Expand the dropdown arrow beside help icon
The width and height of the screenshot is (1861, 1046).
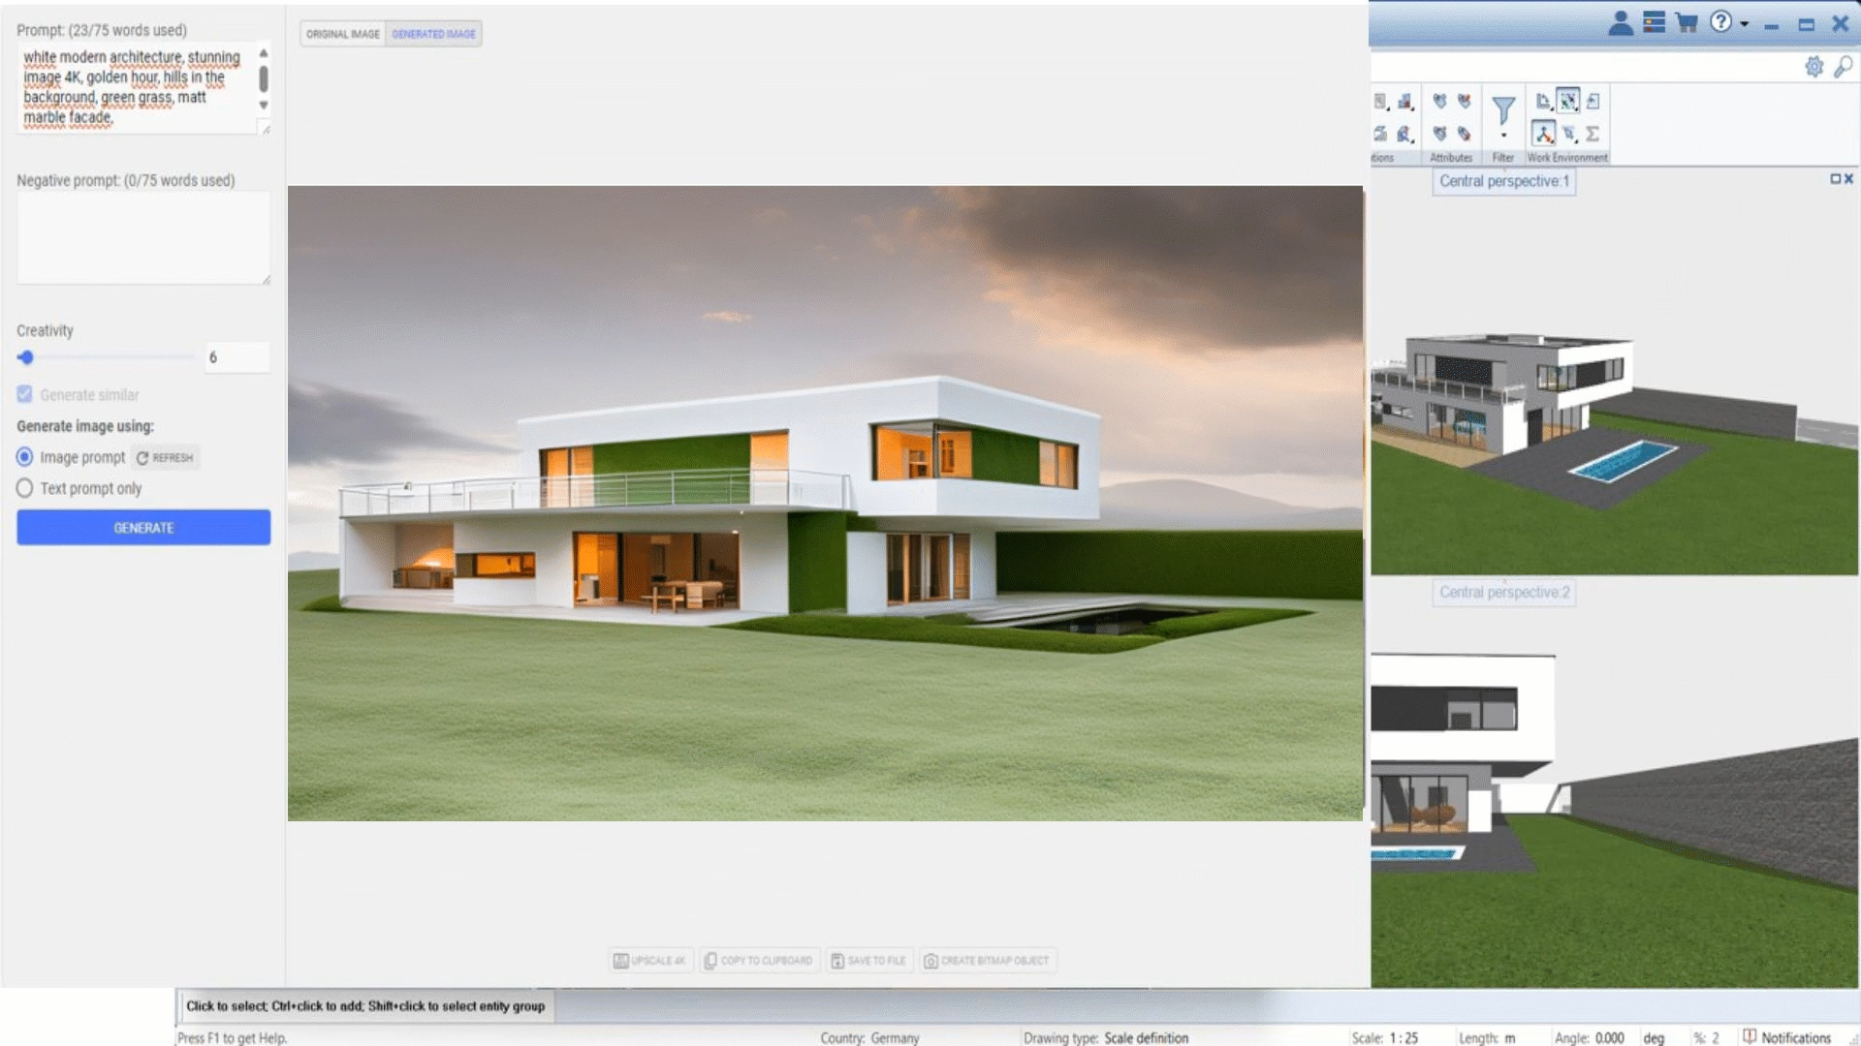point(1745,23)
